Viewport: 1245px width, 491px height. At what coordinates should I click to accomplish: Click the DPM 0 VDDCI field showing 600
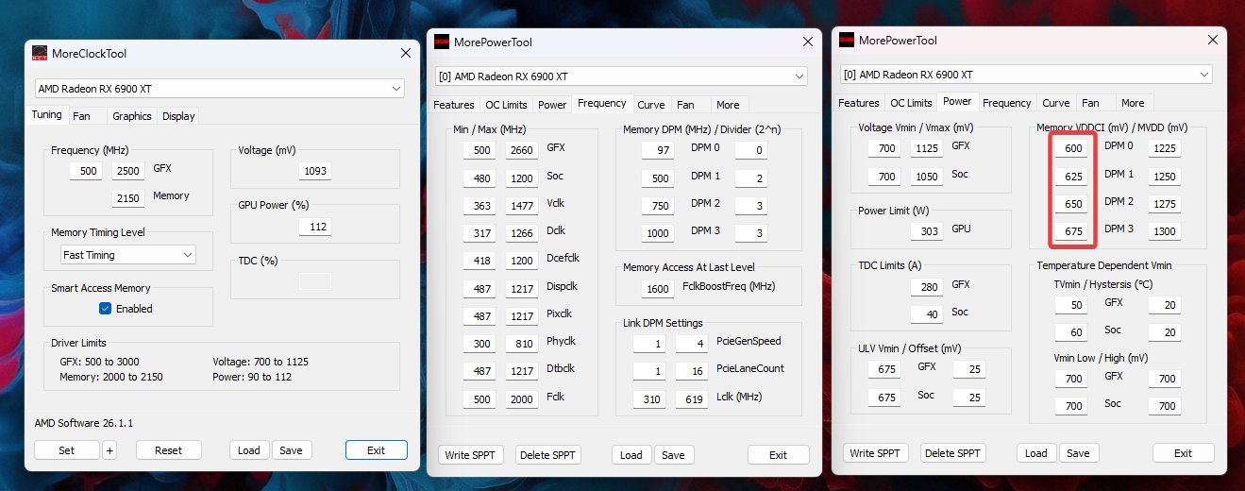point(1071,148)
